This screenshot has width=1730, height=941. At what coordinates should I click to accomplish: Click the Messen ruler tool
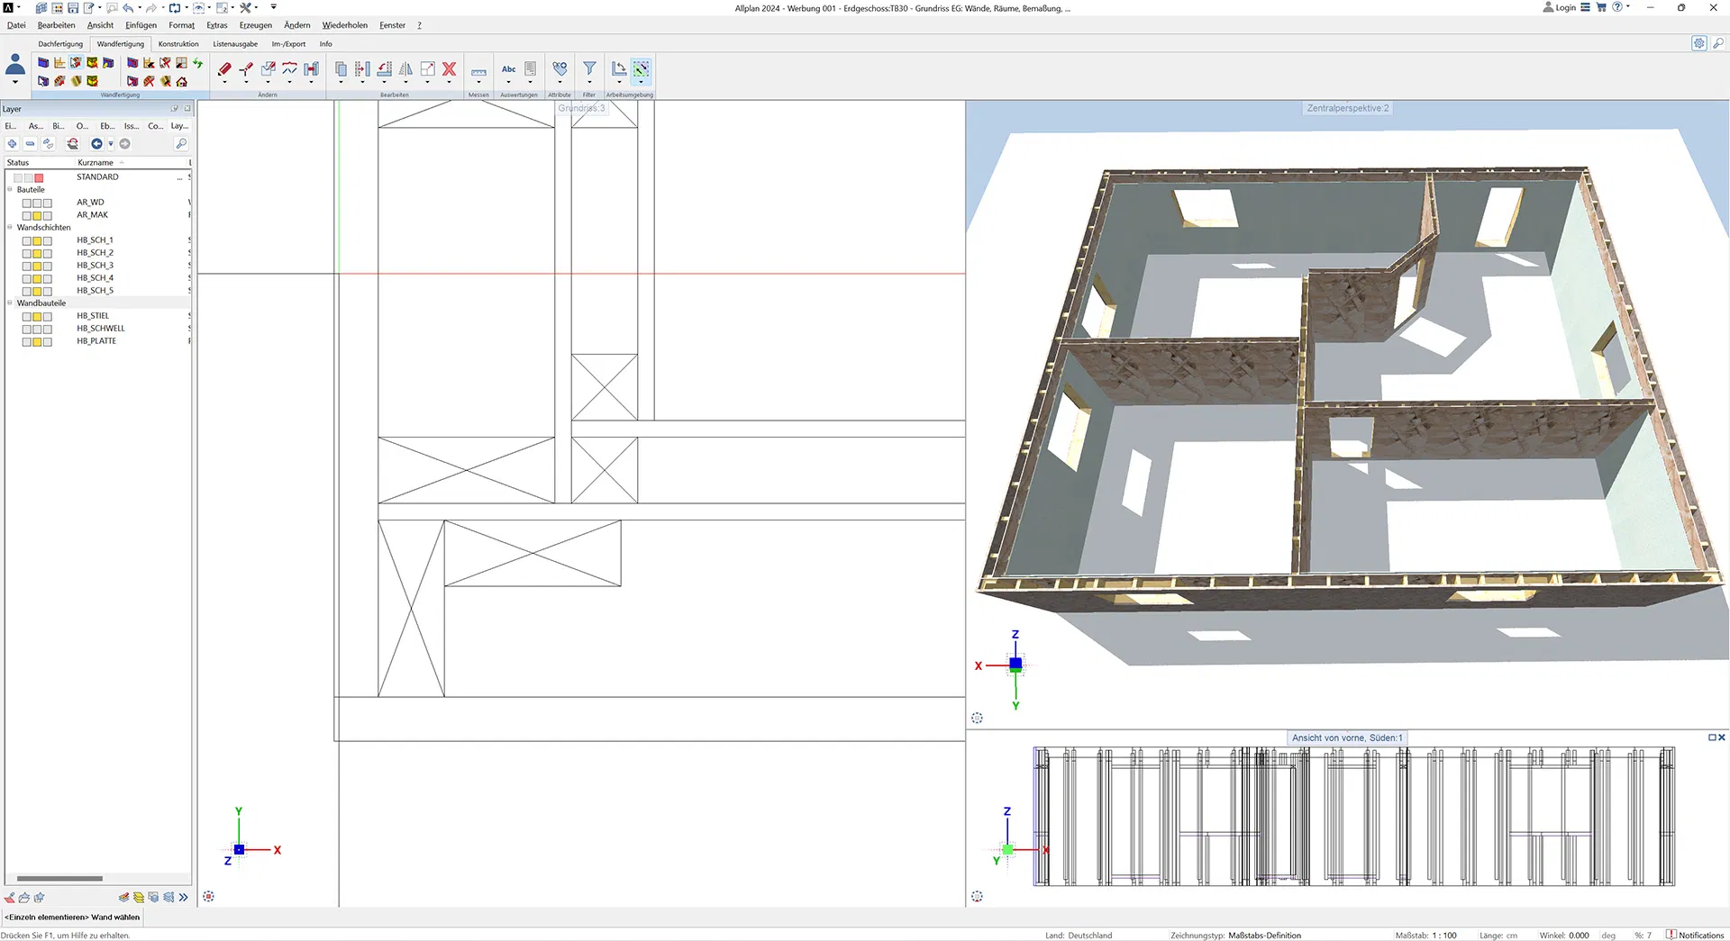(x=478, y=71)
